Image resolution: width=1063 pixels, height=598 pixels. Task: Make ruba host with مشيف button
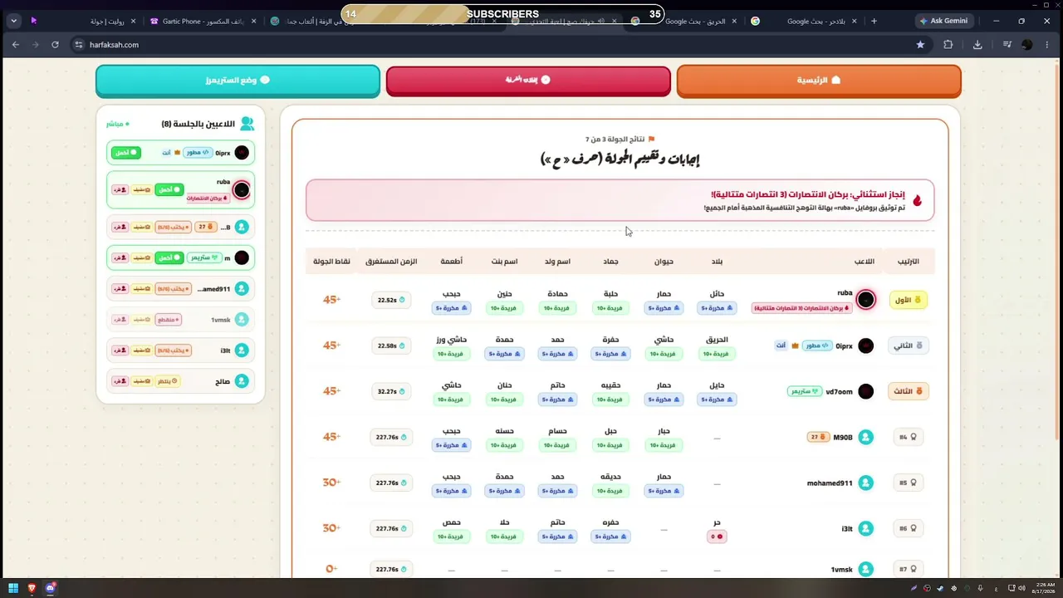click(x=143, y=190)
